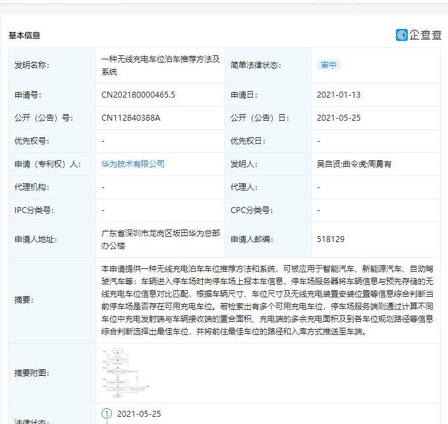Image resolution: width=448 pixels, height=424 pixels.
Task: Click the 摘要 label cell
Action: pyautogui.click(x=53, y=300)
